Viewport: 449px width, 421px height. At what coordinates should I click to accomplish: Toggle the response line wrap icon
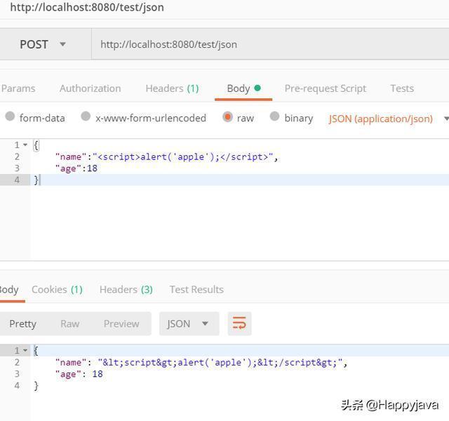tap(239, 323)
